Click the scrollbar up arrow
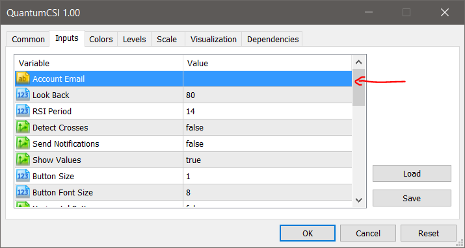The height and width of the screenshot is (248, 465). point(358,62)
